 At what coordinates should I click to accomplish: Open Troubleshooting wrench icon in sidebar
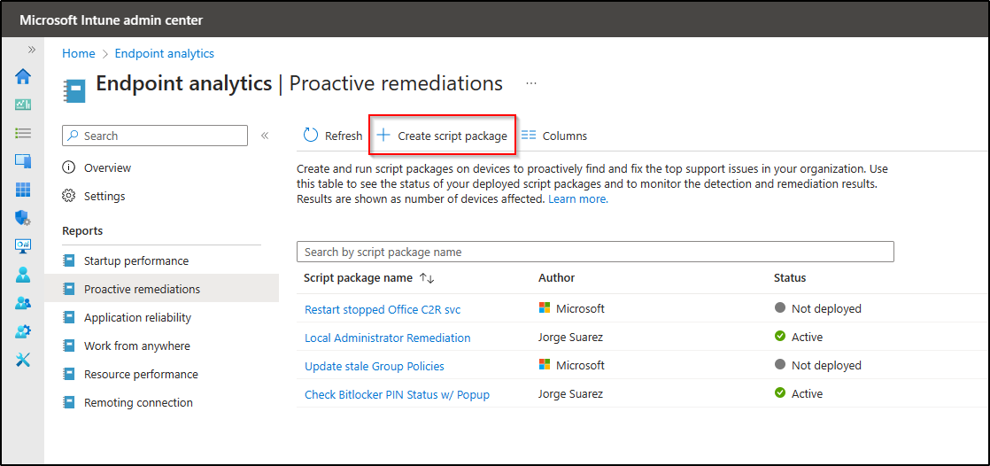coord(23,360)
